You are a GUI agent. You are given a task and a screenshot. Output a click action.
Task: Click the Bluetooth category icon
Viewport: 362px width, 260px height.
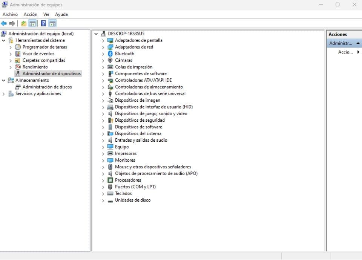110,54
